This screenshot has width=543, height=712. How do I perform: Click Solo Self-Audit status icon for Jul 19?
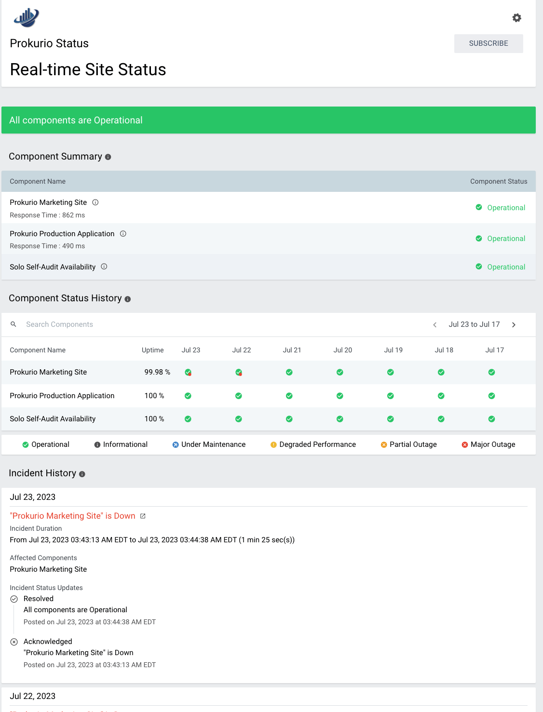pyautogui.click(x=391, y=419)
